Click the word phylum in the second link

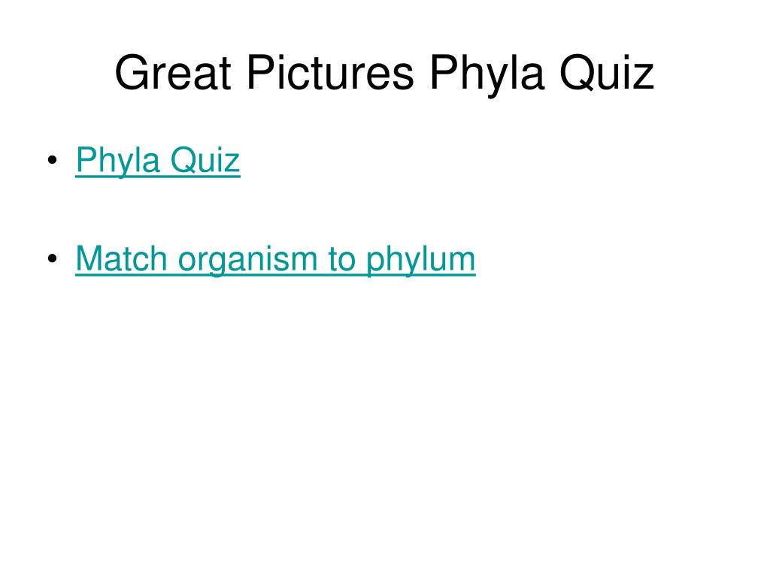(421, 259)
